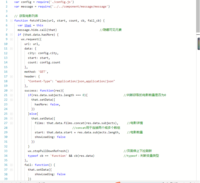200x183 pixels.
Task: Click the './config.js' string on line 1
Action: pyautogui.click(x=62, y=2)
